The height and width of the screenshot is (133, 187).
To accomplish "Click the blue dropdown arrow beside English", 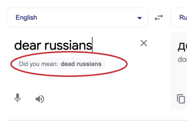I will [139, 18].
